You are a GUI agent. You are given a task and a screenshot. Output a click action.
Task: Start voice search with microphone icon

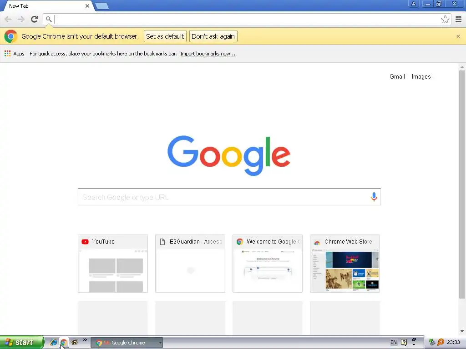click(374, 197)
